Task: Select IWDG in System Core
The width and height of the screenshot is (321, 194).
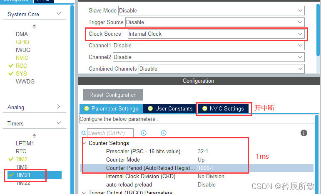Action: [23, 50]
